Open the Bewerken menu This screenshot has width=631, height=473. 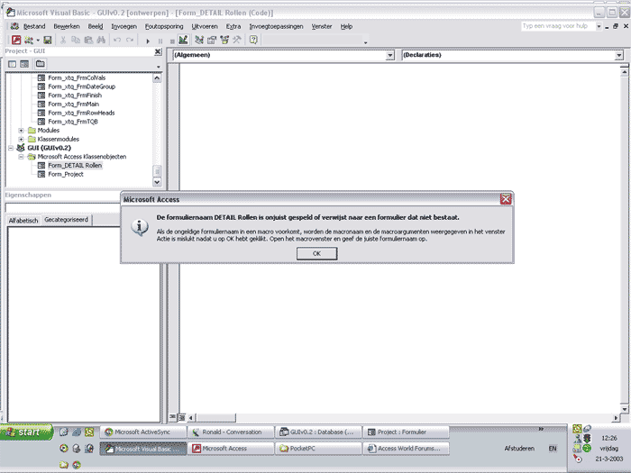click(67, 26)
